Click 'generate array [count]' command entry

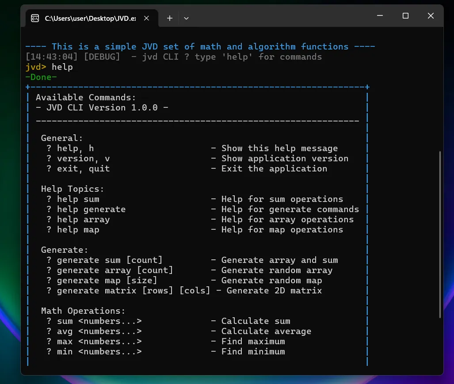tap(115, 270)
